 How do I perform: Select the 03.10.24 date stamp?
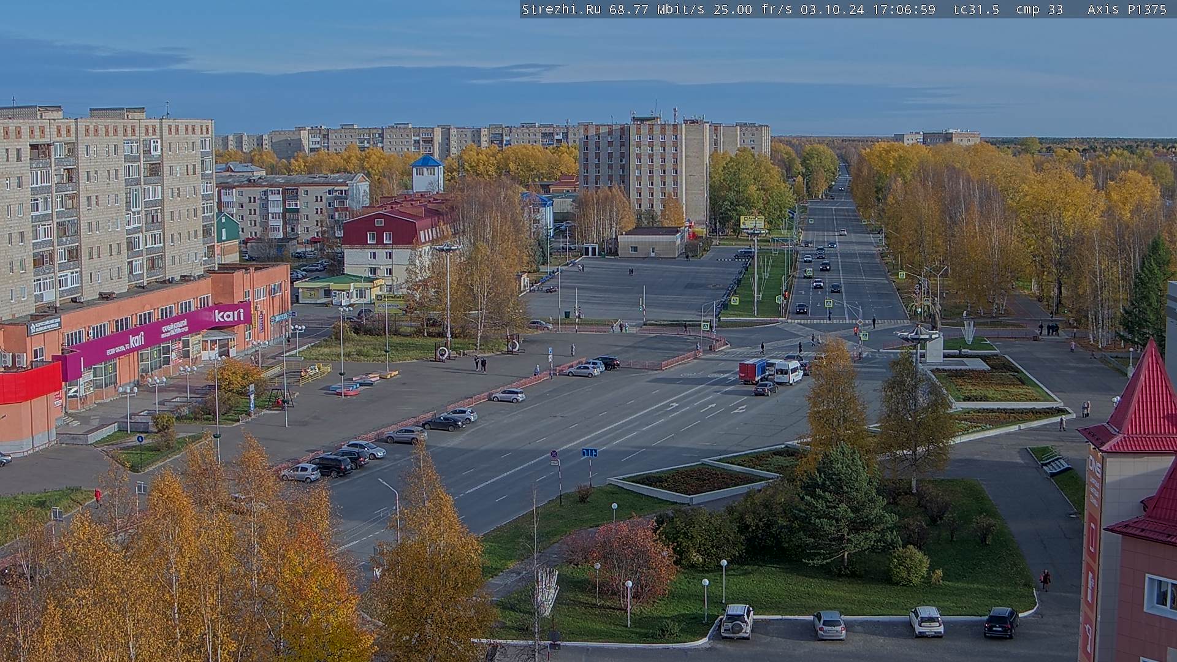tap(832, 9)
